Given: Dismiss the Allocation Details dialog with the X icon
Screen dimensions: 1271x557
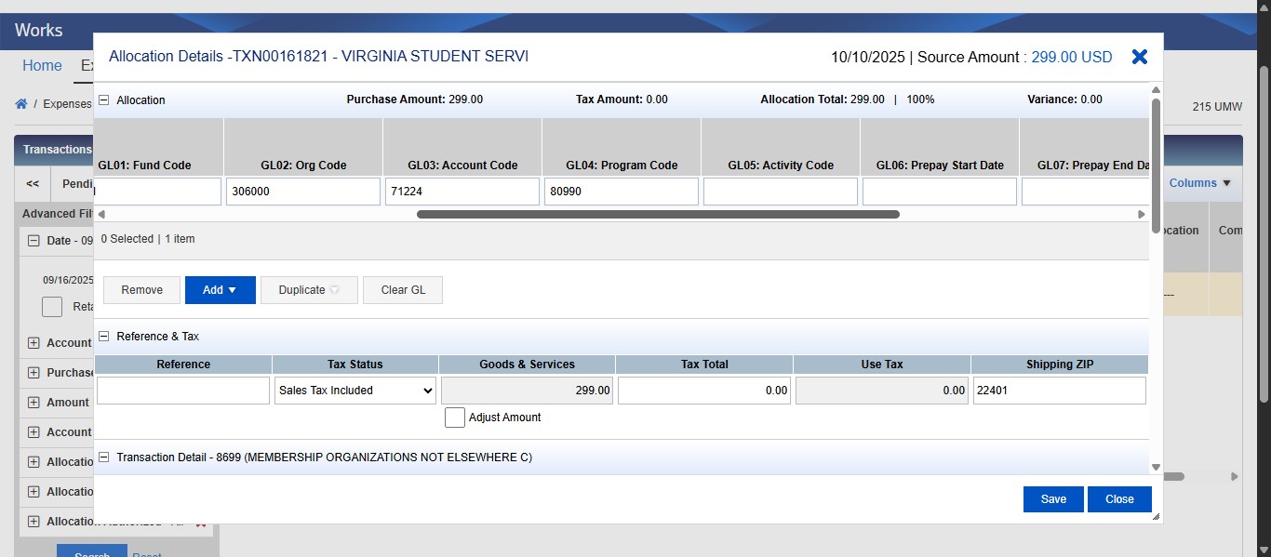Looking at the screenshot, I should (1139, 57).
